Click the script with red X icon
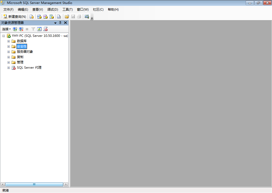 [x=46, y=29]
